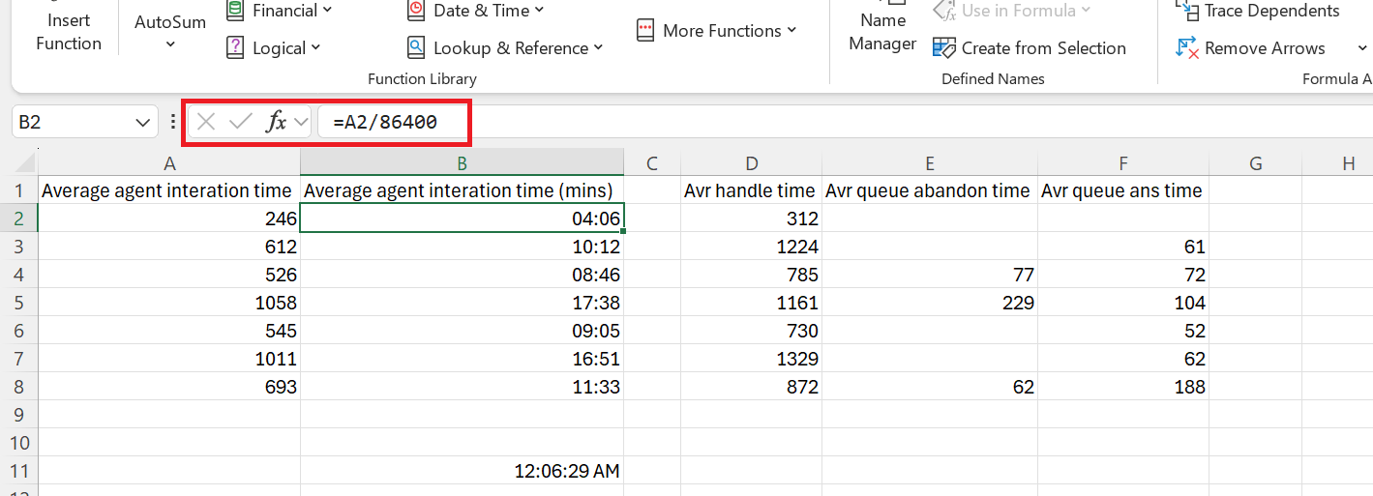The image size is (1373, 496).
Task: Click cell with value 77
Action: [x=930, y=275]
